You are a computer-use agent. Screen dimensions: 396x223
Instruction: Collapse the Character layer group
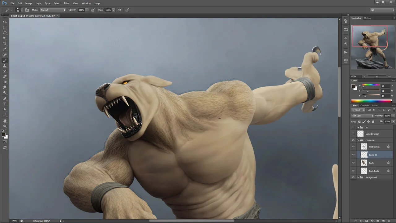(358, 140)
